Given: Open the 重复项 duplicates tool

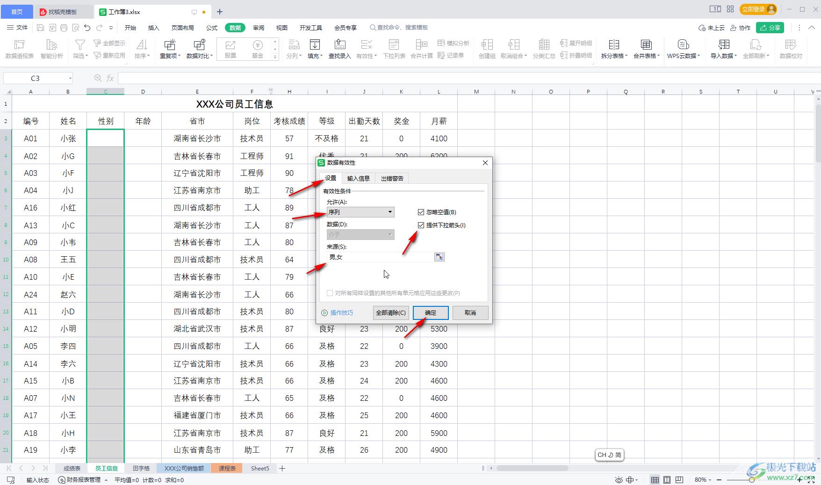Looking at the screenshot, I should click(170, 49).
